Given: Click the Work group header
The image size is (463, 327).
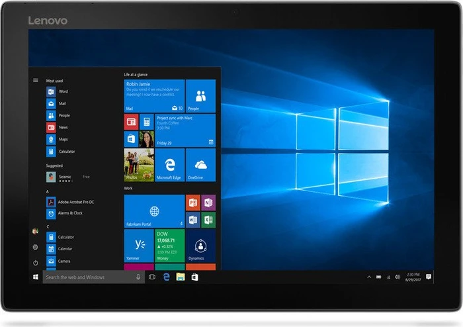Looking at the screenshot, I should pos(128,188).
